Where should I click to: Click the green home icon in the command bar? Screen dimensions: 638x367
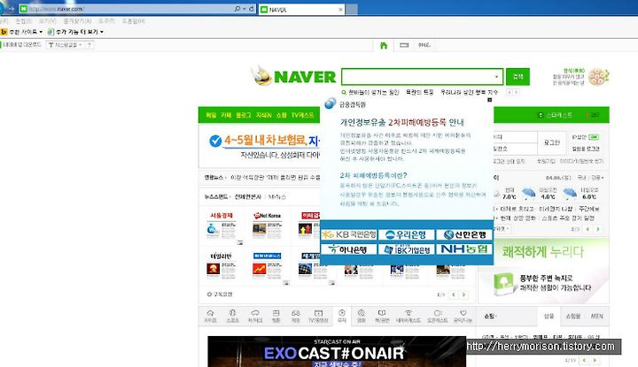[384, 45]
